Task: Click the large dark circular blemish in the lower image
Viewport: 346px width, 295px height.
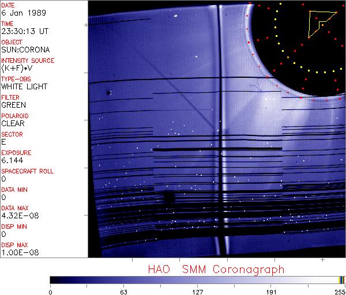Action: coord(169,198)
